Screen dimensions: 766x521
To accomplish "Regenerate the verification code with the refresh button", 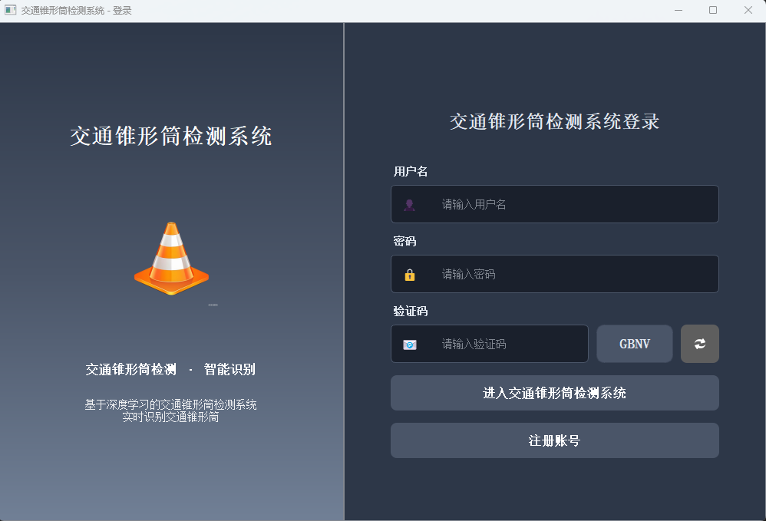I will coord(699,344).
